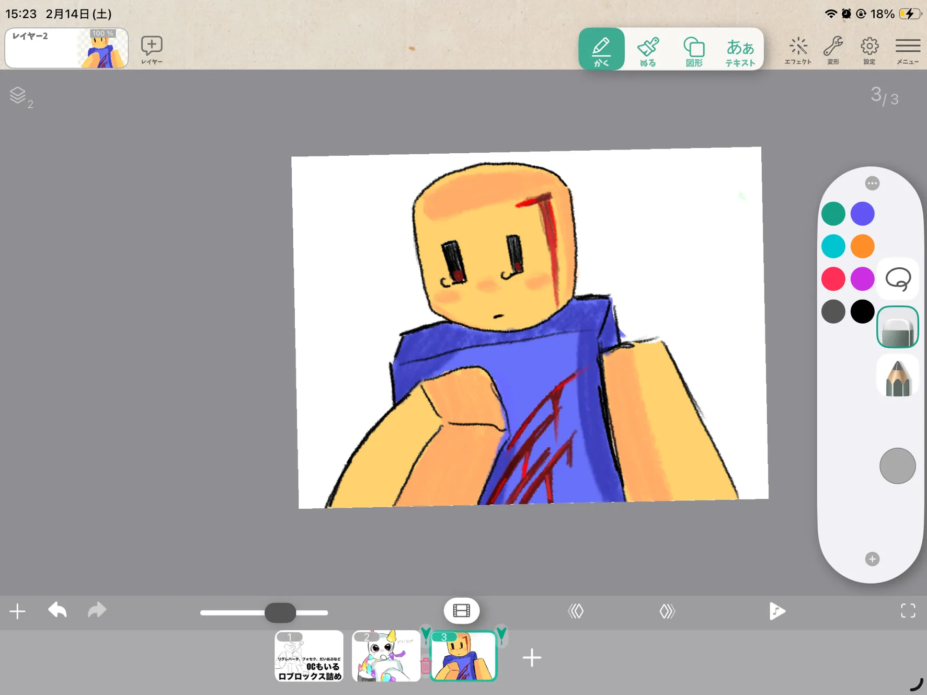
Task: Go to the previous frame
Action: (x=576, y=611)
